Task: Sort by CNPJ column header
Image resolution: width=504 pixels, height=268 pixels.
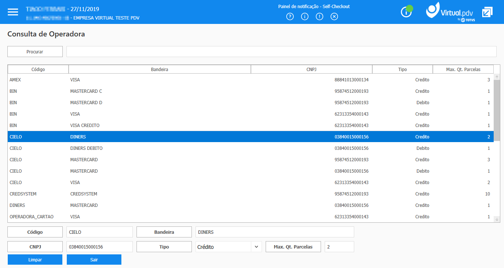Action: tap(311, 69)
